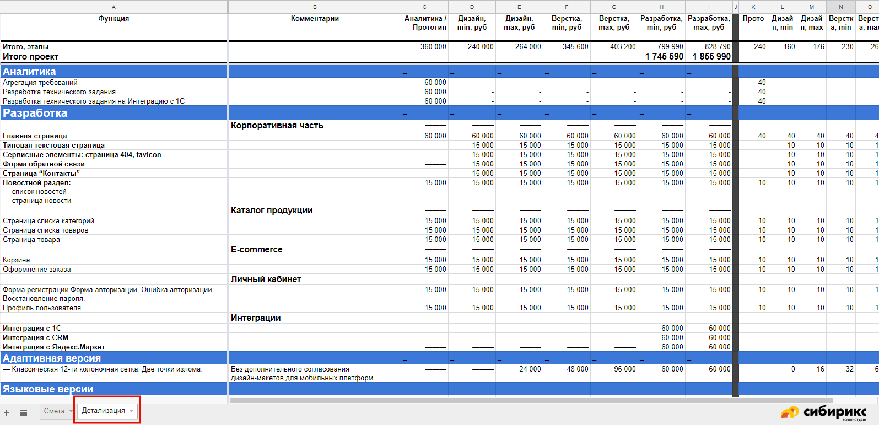This screenshot has width=879, height=425.
Task: Select the Главная страница row
Action: pyautogui.click(x=114, y=136)
